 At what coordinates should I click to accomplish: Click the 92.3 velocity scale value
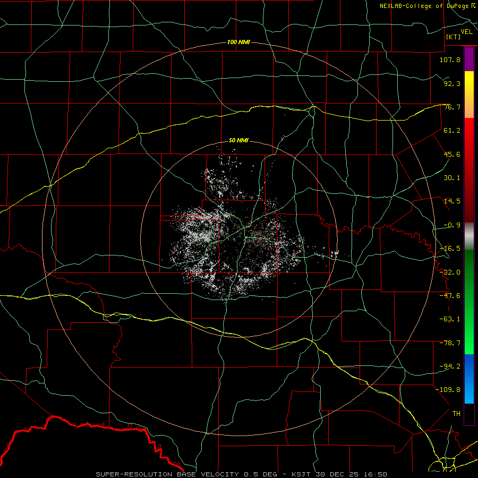tap(452, 83)
